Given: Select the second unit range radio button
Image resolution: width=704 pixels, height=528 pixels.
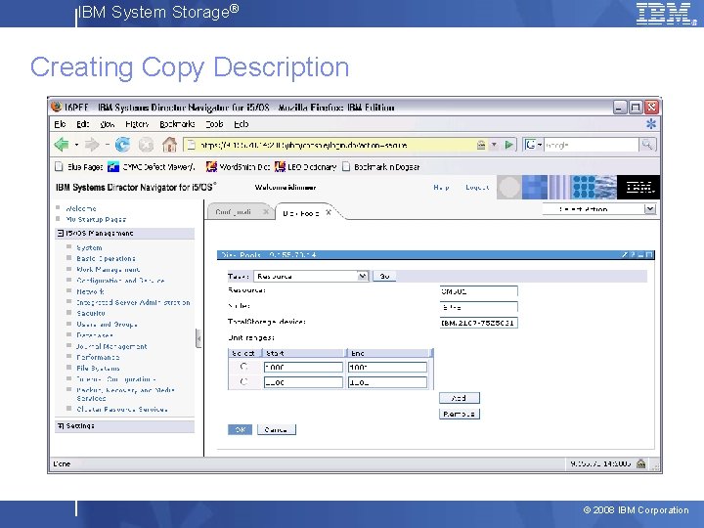Looking at the screenshot, I should (x=243, y=382).
